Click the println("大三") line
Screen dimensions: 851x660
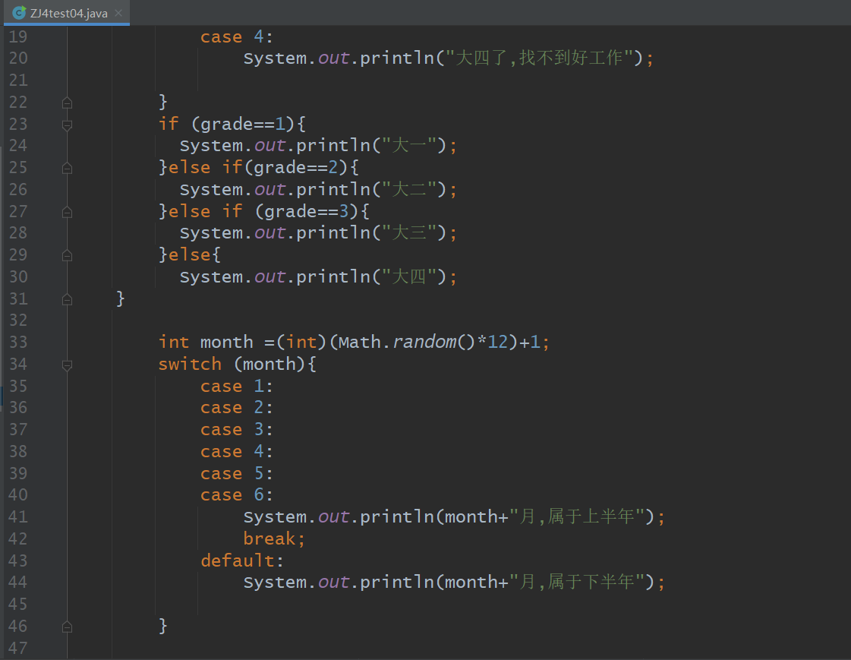318,233
